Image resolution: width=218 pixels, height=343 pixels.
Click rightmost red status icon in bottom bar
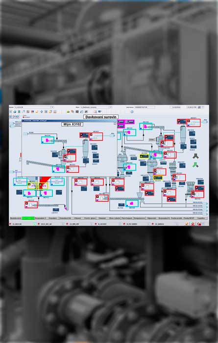[x=199, y=224]
